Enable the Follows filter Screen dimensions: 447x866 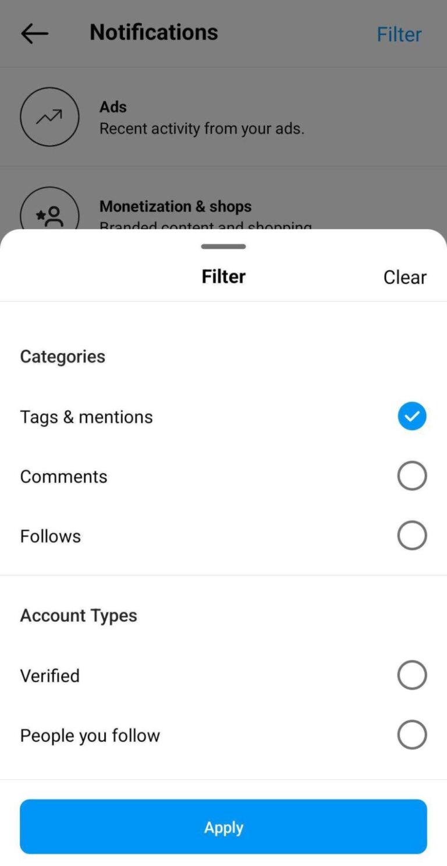[x=411, y=535]
